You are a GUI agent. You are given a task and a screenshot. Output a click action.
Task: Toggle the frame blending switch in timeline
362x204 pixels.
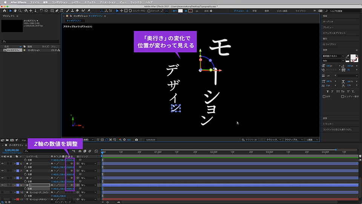[x=85, y=151]
